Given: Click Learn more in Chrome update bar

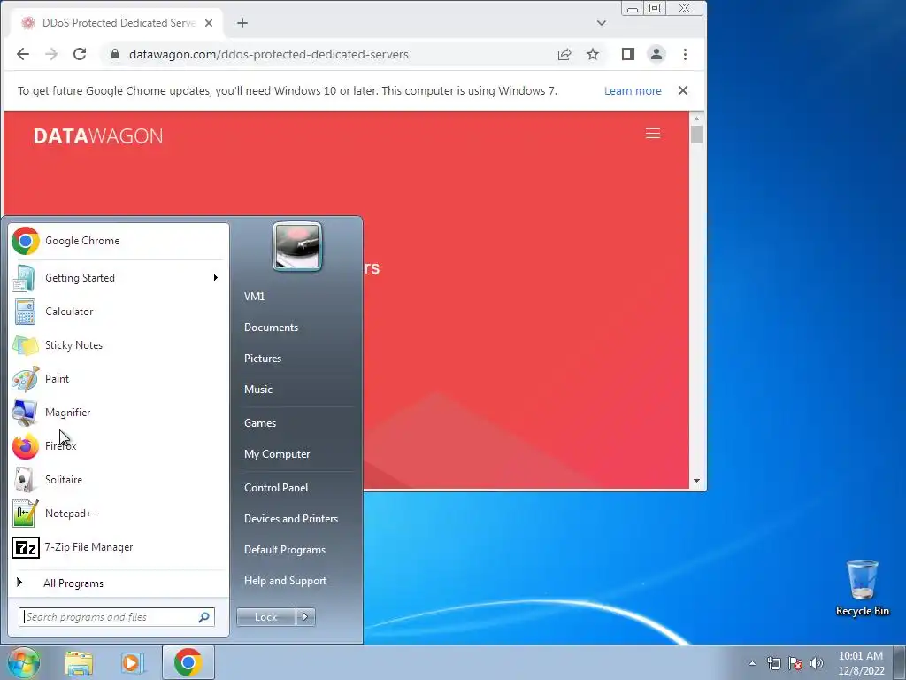Looking at the screenshot, I should click(633, 91).
